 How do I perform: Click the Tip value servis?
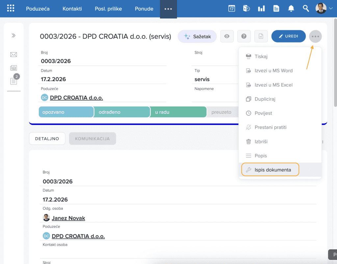[202, 79]
